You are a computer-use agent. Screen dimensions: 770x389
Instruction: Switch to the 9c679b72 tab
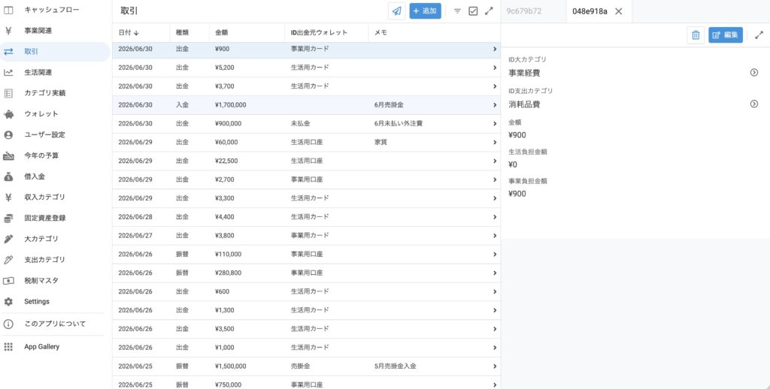524,11
